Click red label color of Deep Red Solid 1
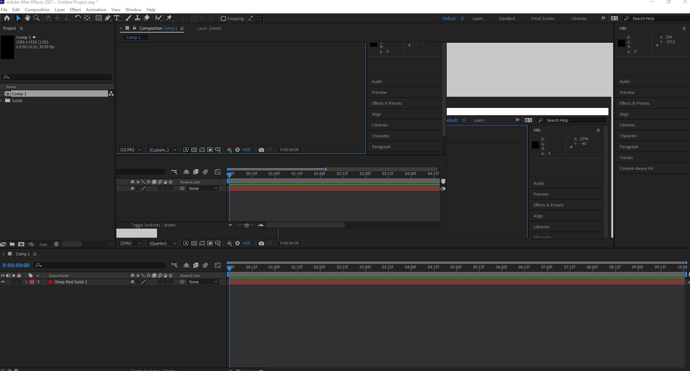 (32, 282)
